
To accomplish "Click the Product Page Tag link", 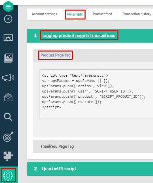I will (56, 55).
